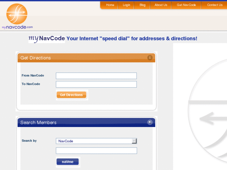Go to the Blog page
Screen dimensions: 227x170
[142, 5]
